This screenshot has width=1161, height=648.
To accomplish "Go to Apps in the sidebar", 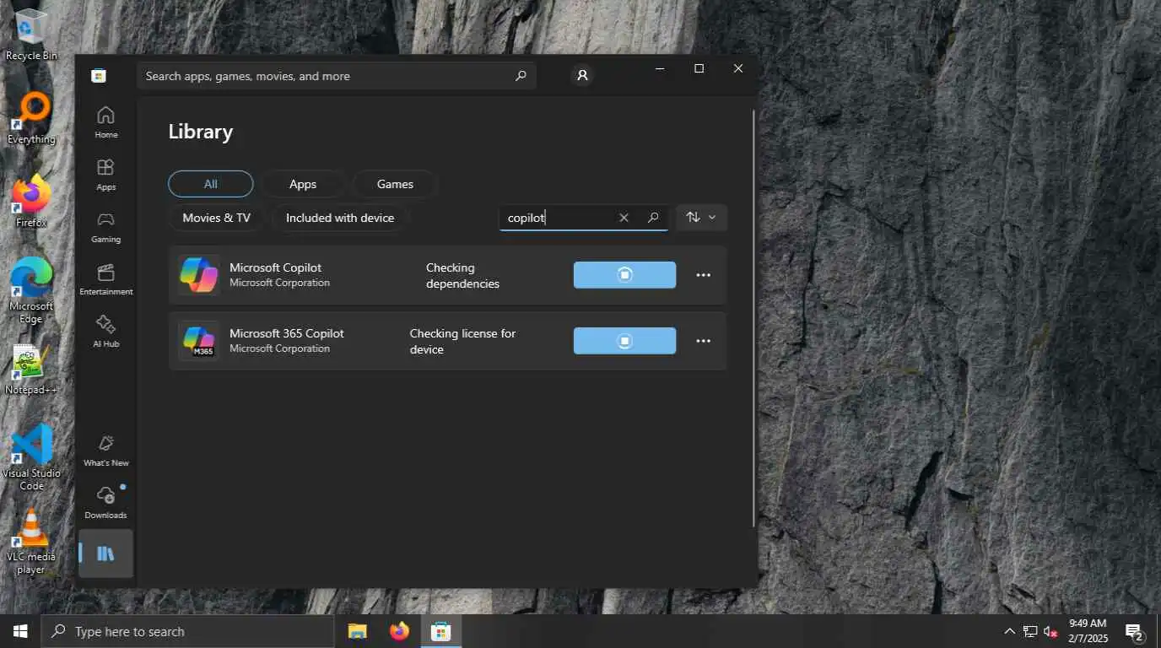I will (105, 175).
